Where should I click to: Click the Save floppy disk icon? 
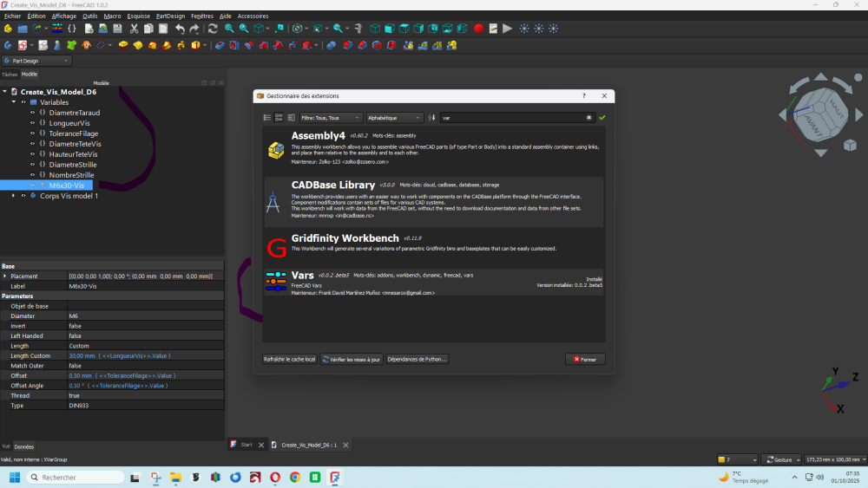click(117, 29)
